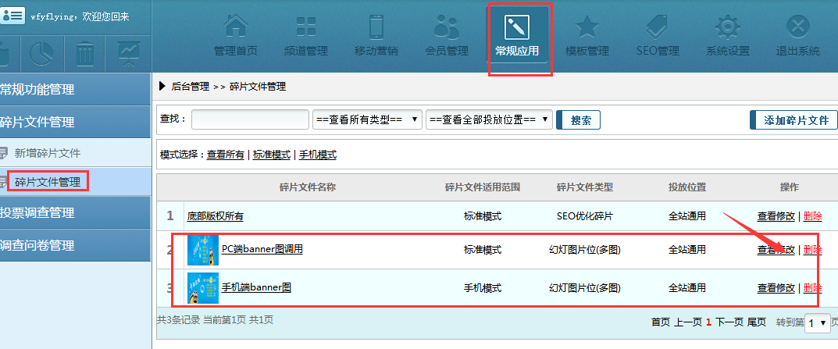Open the pie chart statistics icon

click(x=41, y=53)
